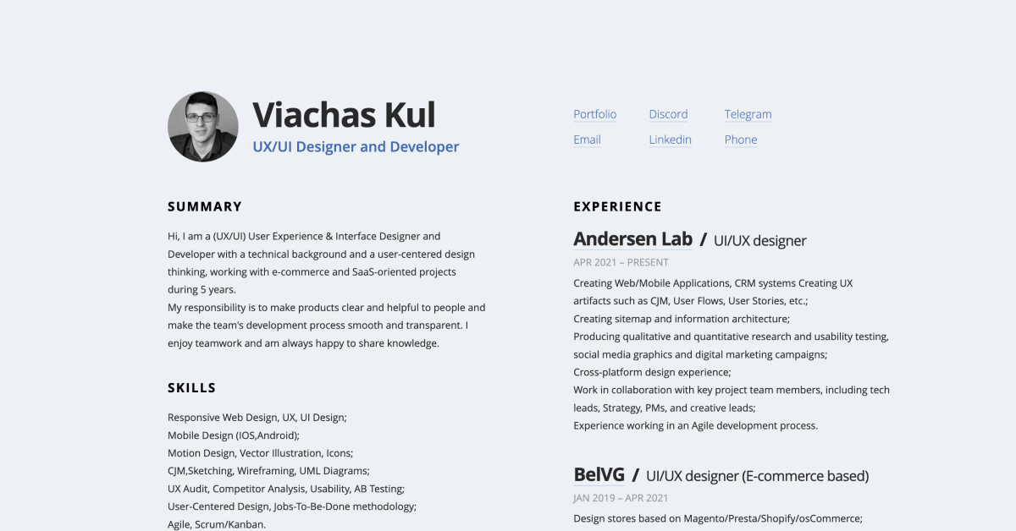This screenshot has height=531, width=1016.
Task: Click the Email contact link
Action: [587, 140]
